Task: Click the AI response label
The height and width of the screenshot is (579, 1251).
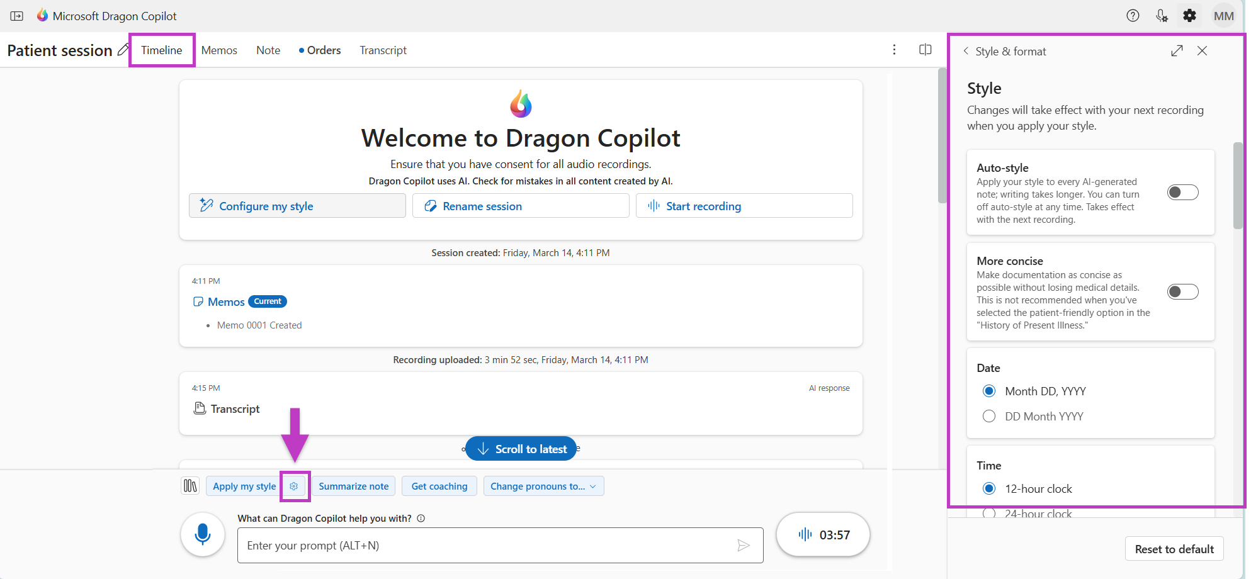Action: point(829,388)
